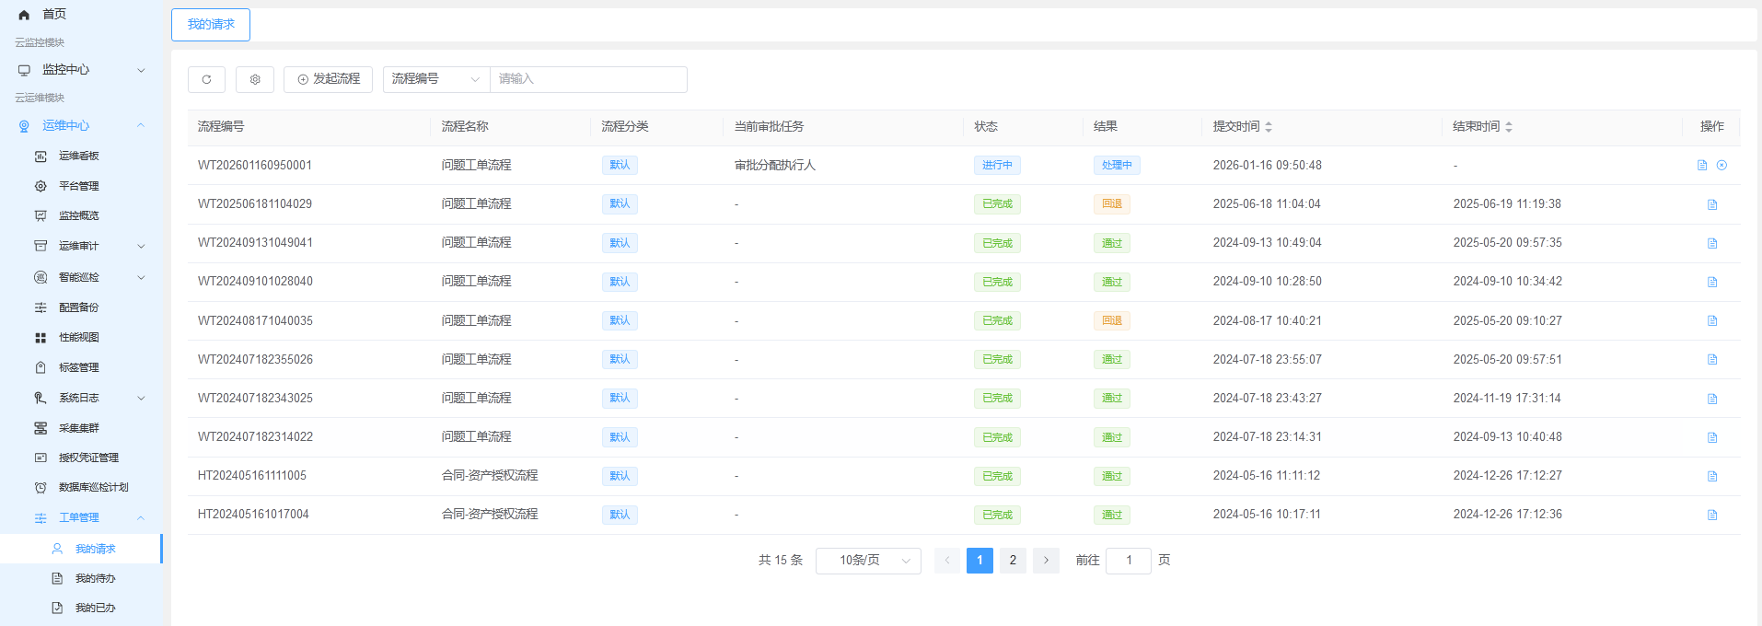This screenshot has width=1762, height=626.
Task: Click the 性能视图 grid icon
Action: 41,338
